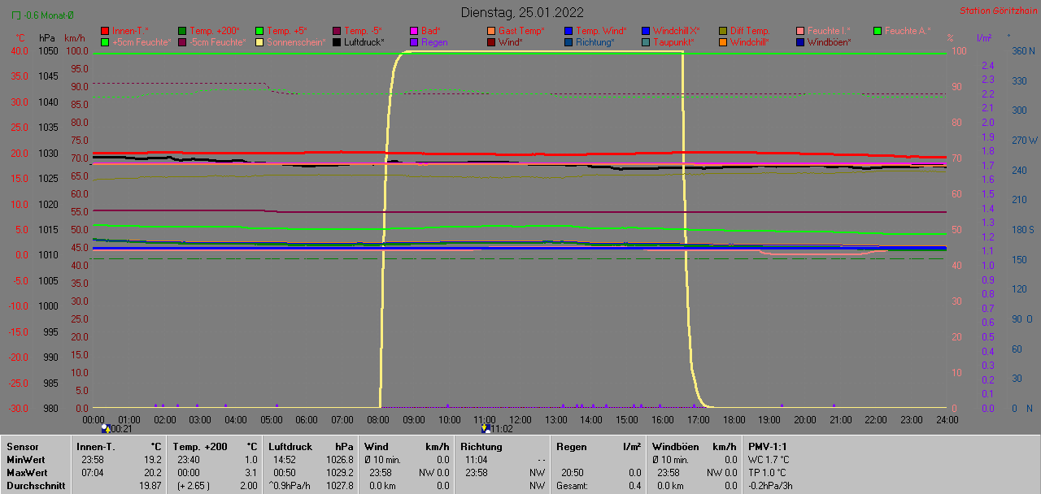Click the Richtung table column header
The height and width of the screenshot is (494, 1041).
481,447
